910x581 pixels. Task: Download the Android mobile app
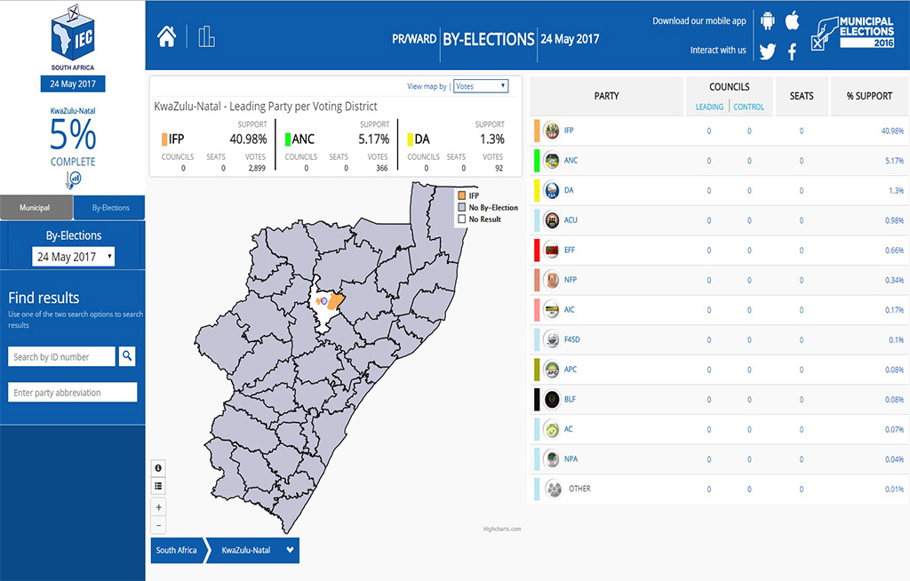click(x=767, y=20)
